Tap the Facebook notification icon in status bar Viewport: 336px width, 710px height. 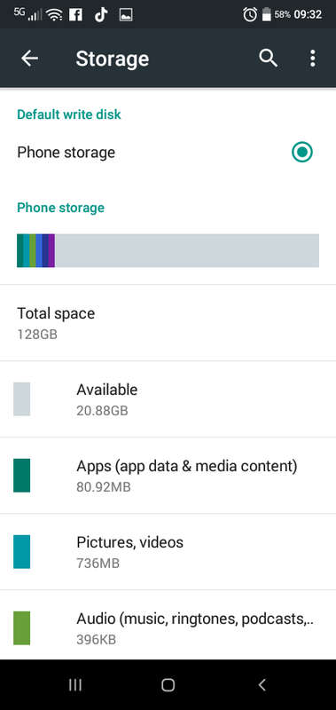[76, 15]
